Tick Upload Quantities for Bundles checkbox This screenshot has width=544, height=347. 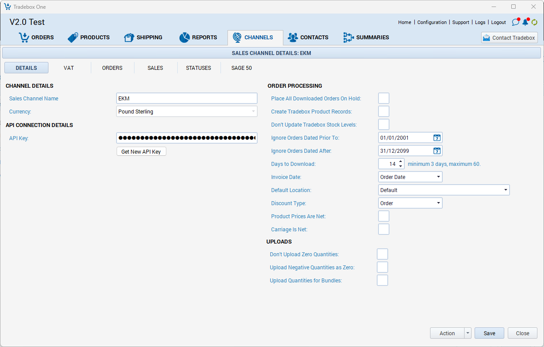[x=382, y=280]
